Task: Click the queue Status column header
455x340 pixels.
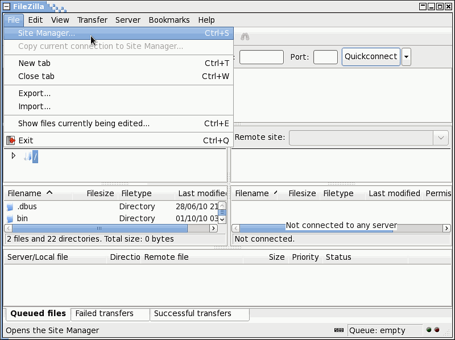Action: pyautogui.click(x=365, y=257)
